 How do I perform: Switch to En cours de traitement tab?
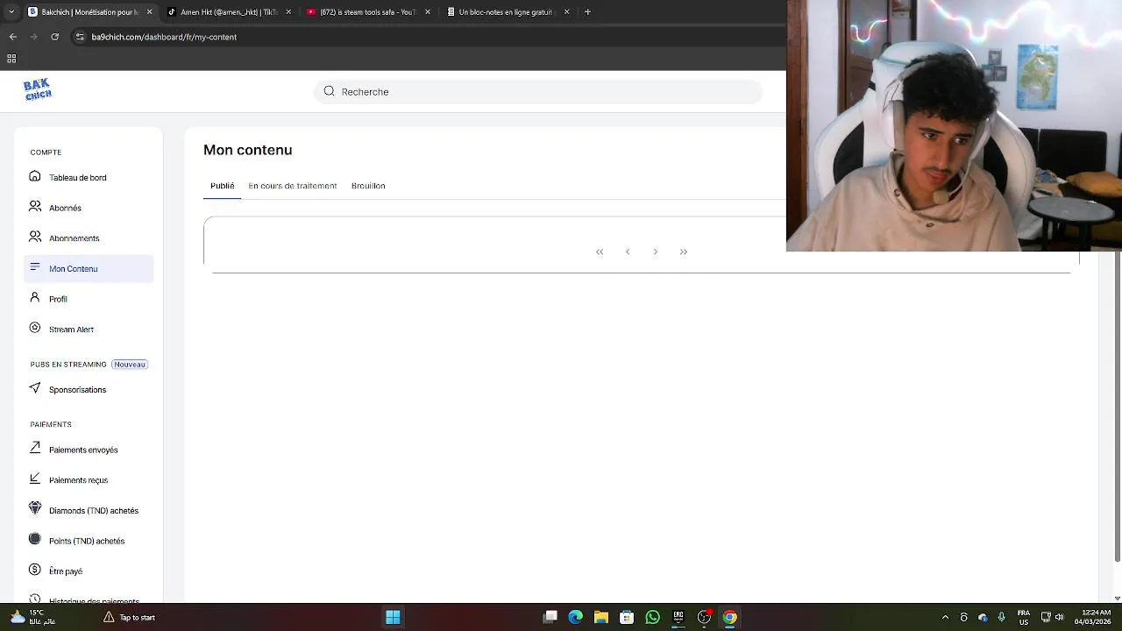(x=293, y=186)
